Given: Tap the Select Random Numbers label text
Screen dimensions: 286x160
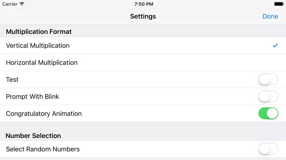Looking at the screenshot, I should click(x=43, y=149).
